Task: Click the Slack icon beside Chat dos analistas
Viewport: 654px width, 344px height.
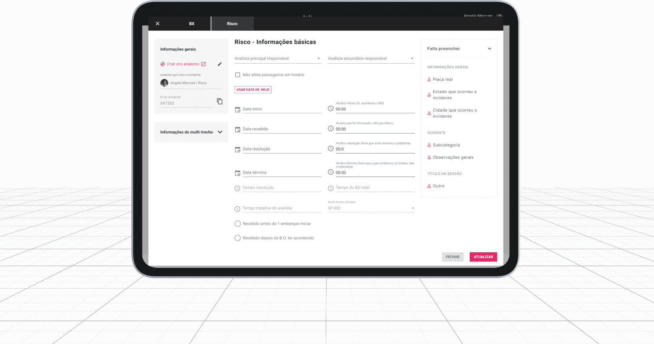Action: click(163, 64)
